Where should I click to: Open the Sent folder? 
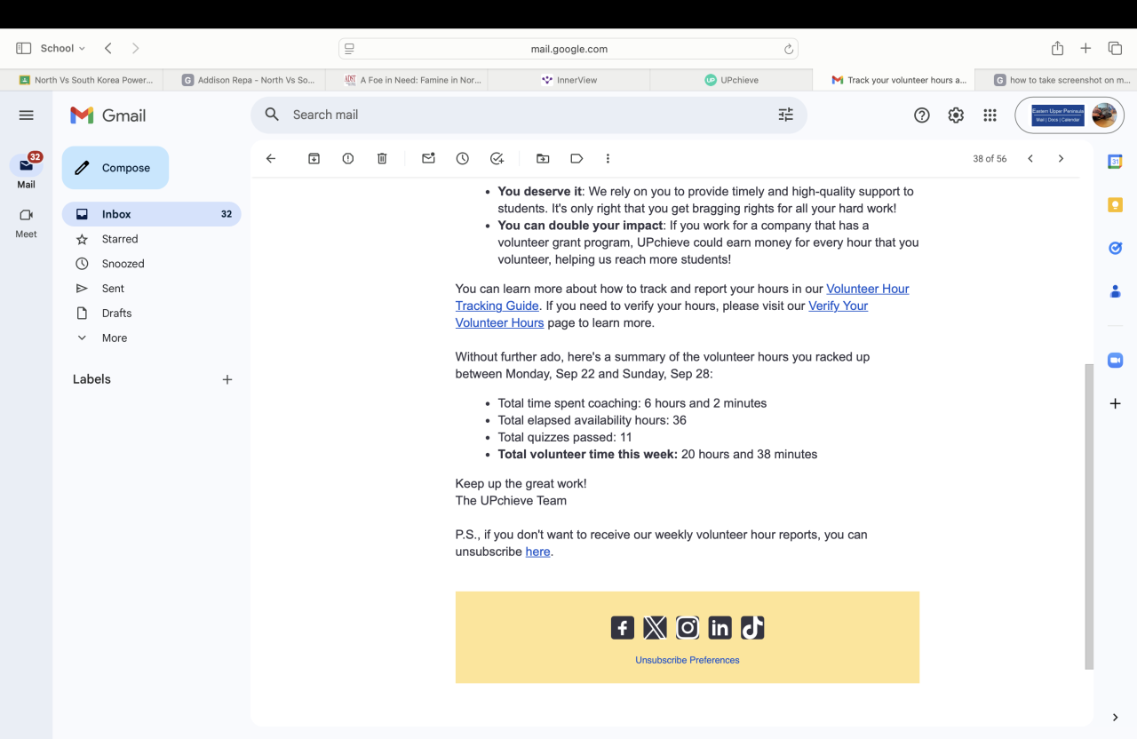tap(151, 289)
